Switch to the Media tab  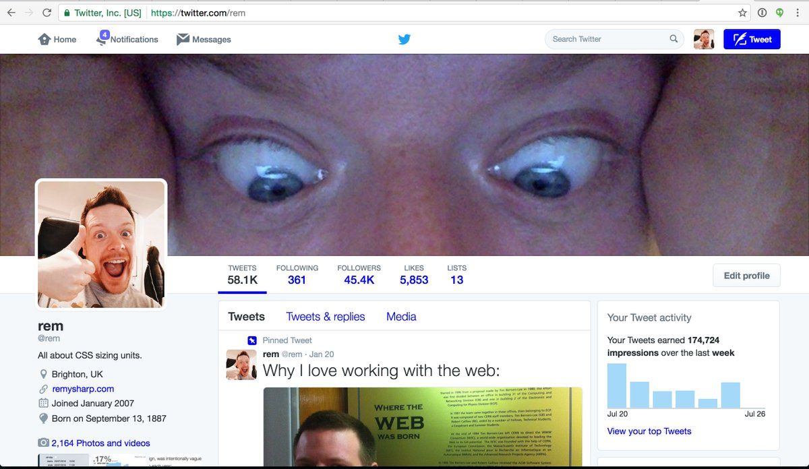(401, 317)
